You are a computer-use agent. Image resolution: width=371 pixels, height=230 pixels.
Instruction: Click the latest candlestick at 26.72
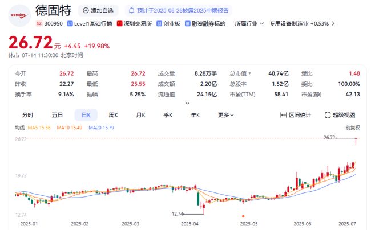pos(356,141)
